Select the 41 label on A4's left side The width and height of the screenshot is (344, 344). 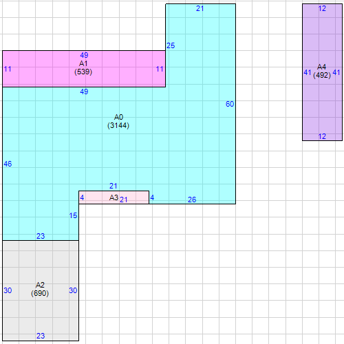308,73
